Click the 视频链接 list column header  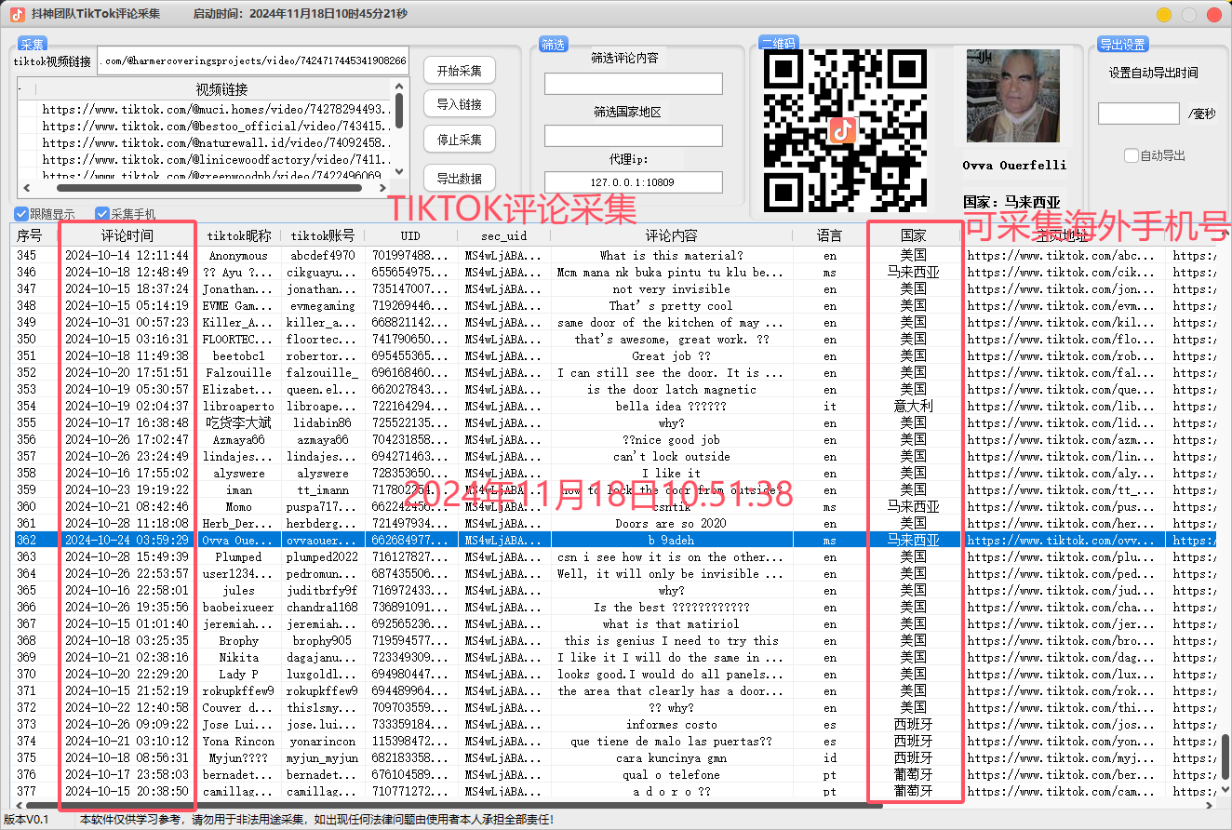(221, 89)
